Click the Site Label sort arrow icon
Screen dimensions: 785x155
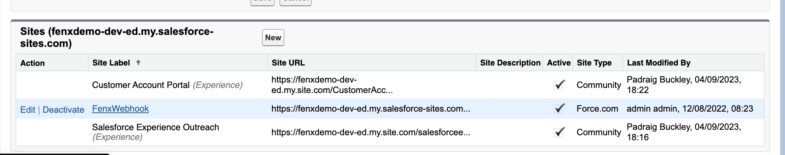point(138,63)
